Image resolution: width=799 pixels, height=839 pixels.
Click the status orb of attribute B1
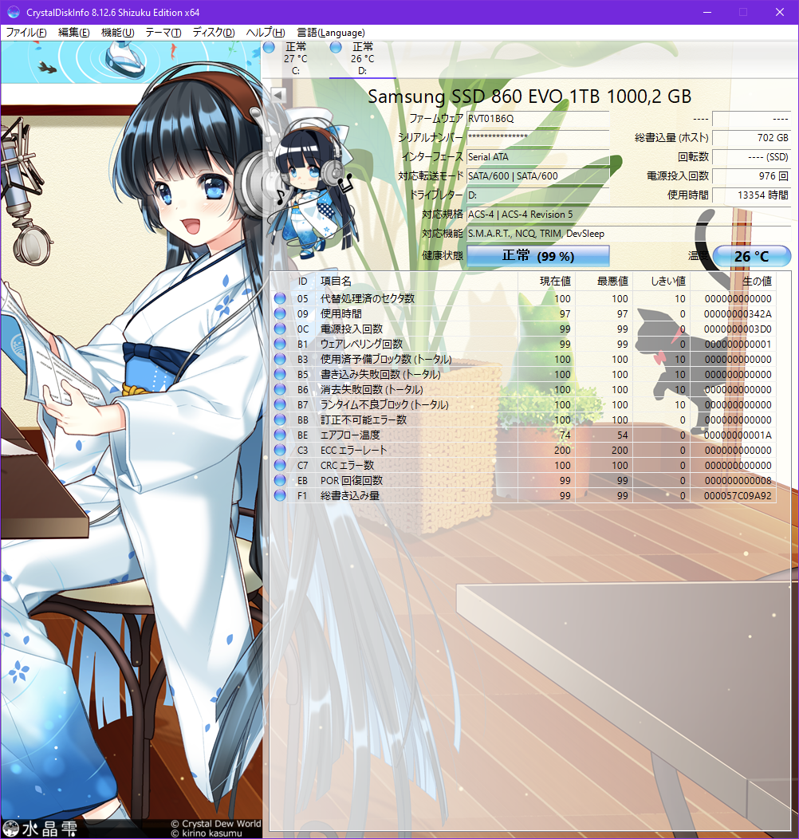[x=280, y=344]
